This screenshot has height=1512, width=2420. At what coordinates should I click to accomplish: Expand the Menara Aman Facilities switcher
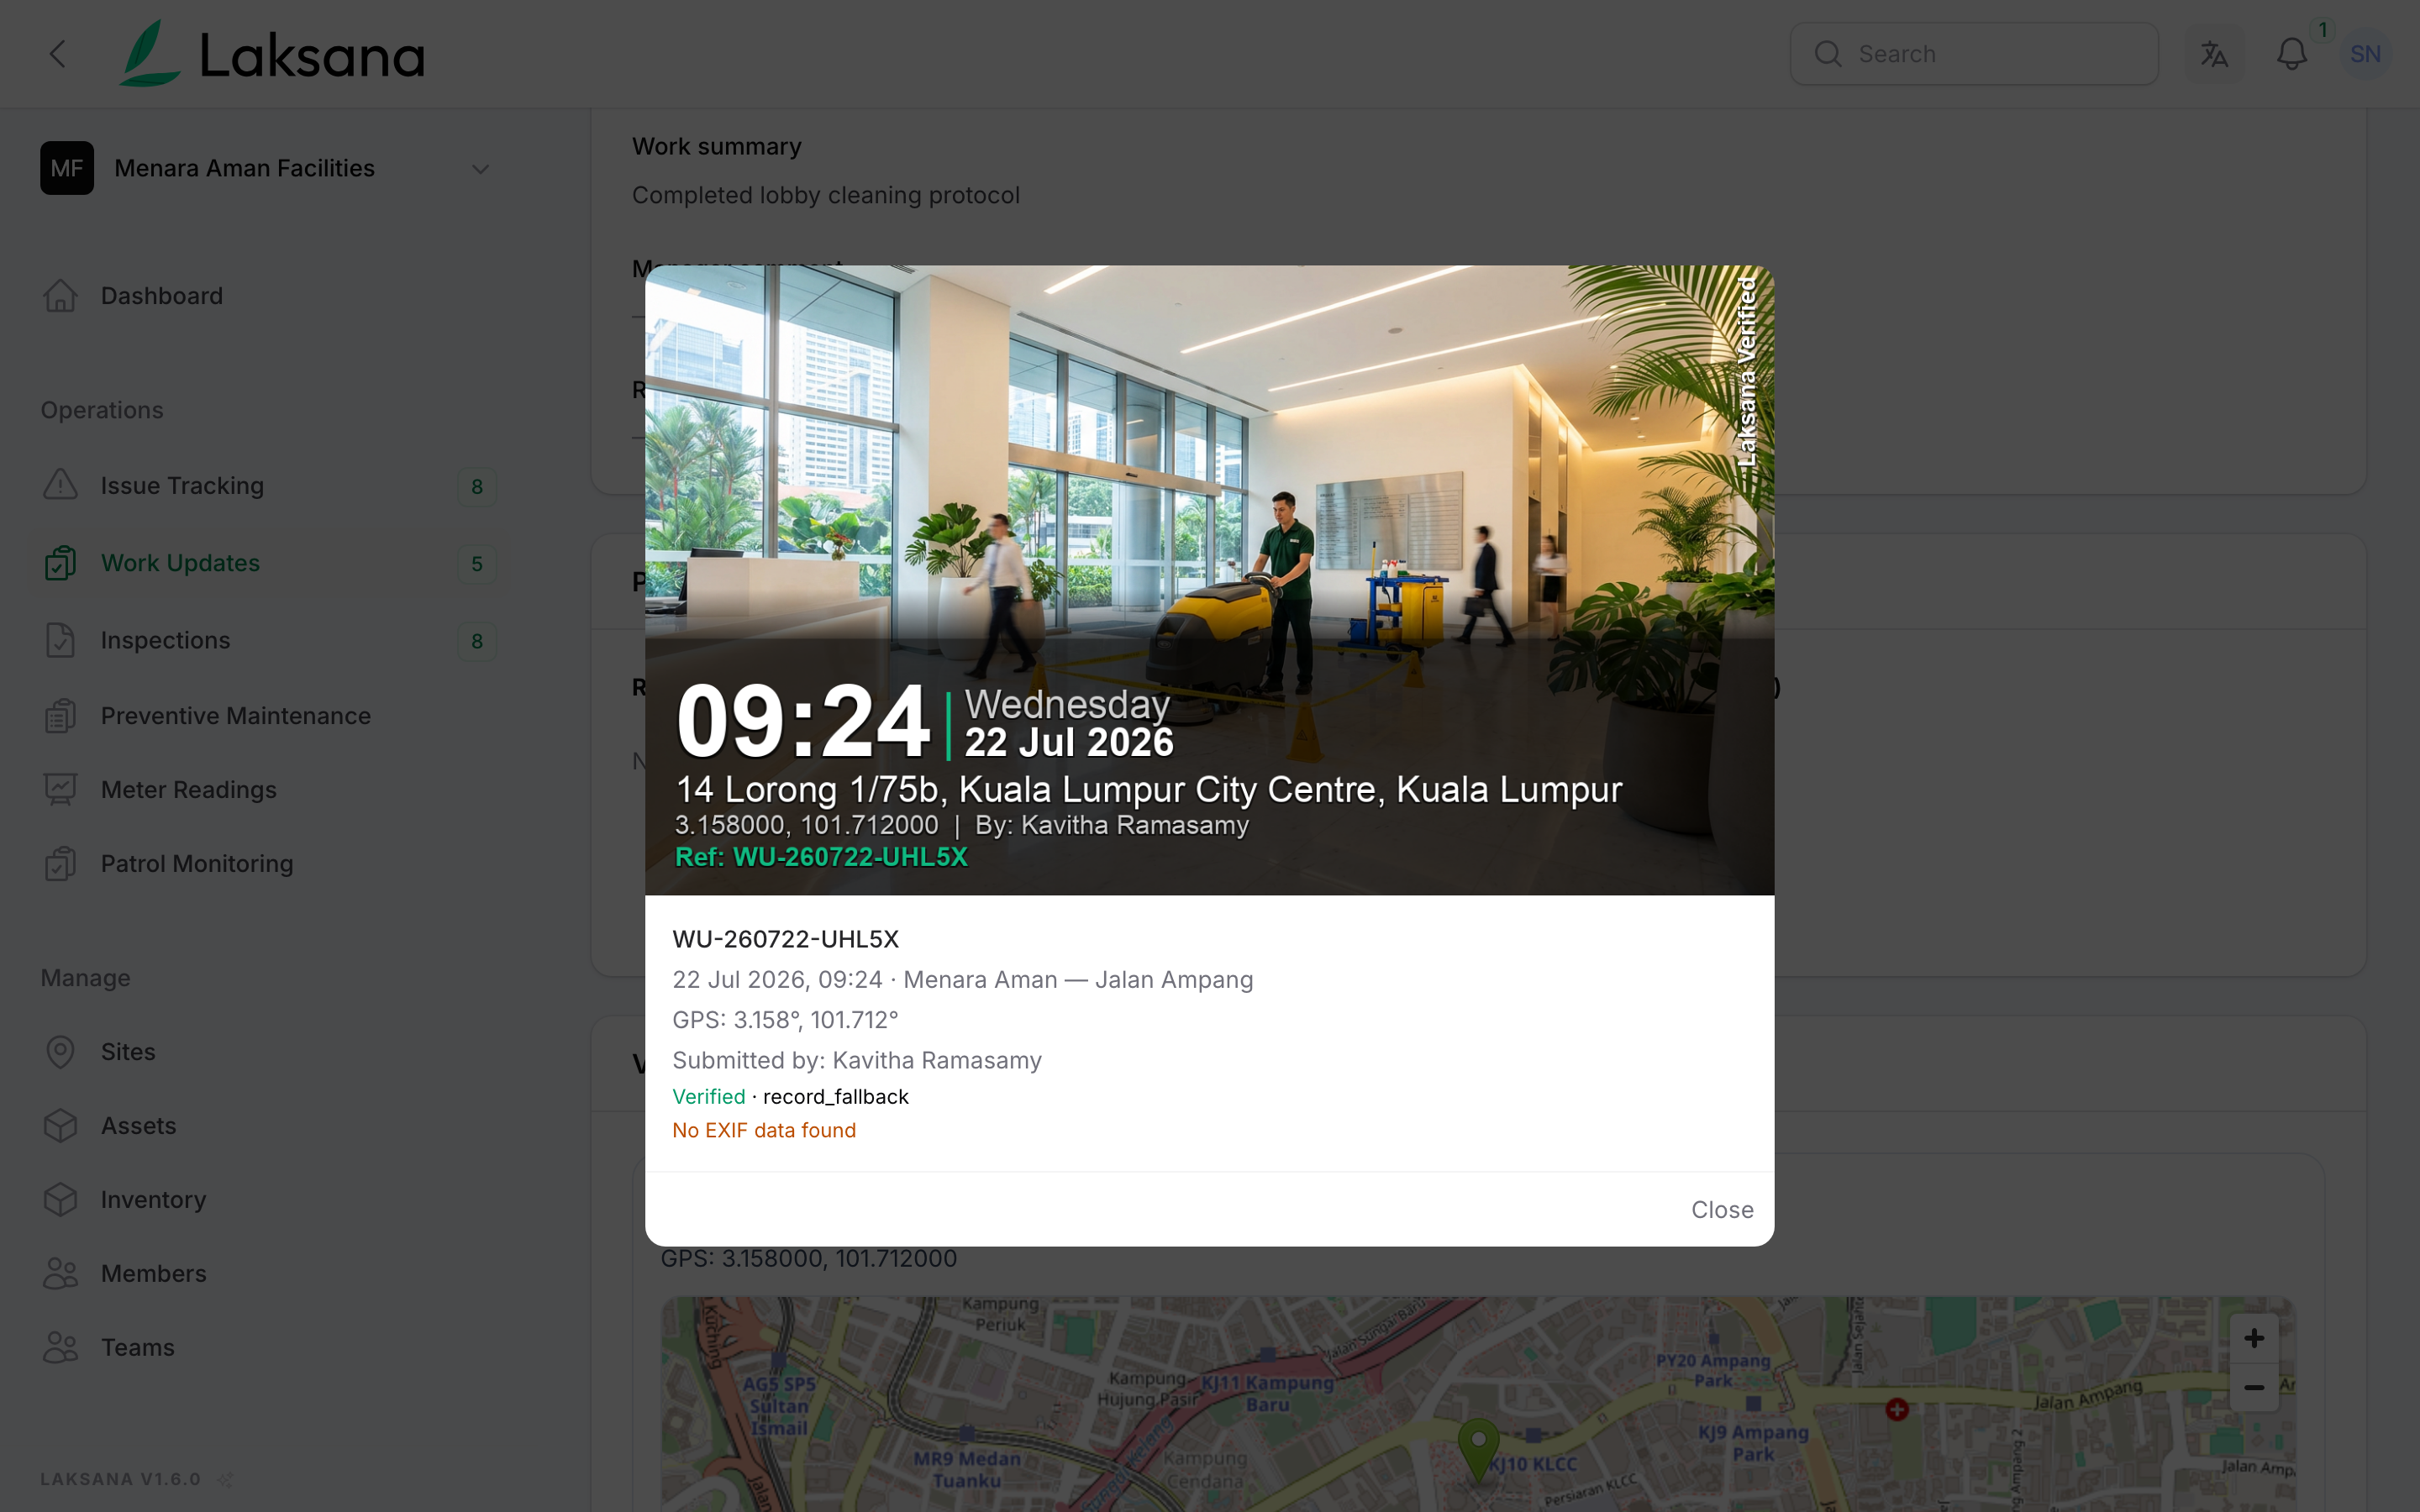click(x=266, y=168)
